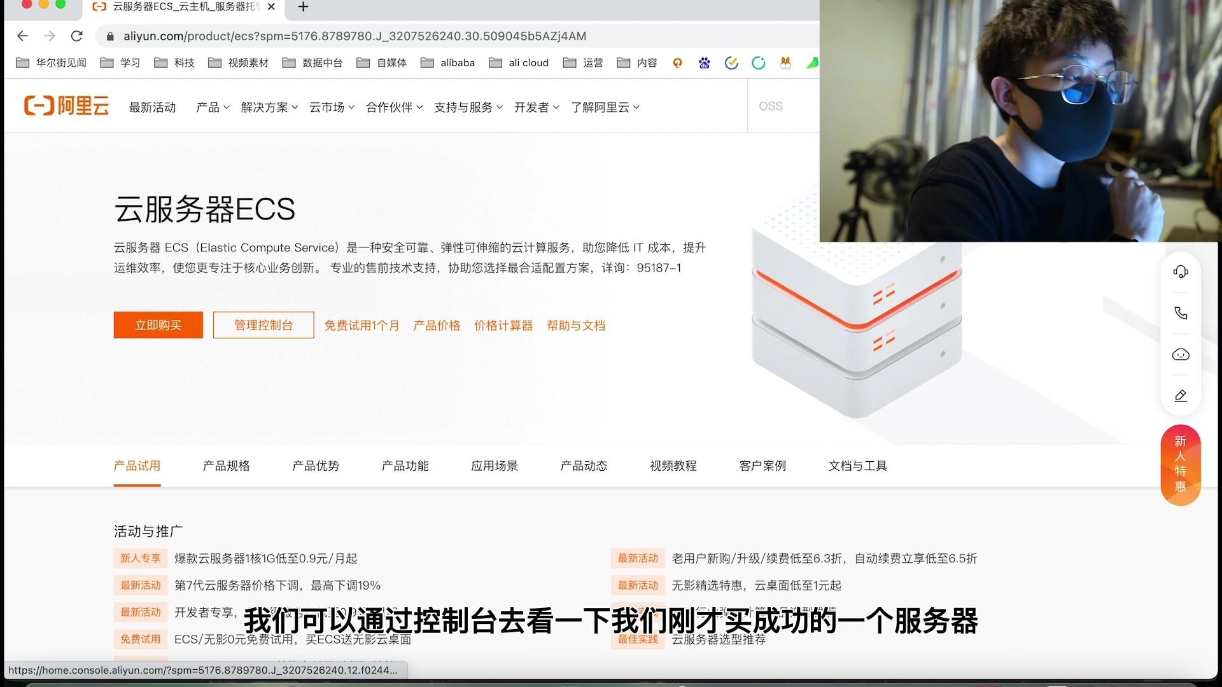This screenshot has height=687, width=1222.
Task: Expand the 产品 dropdown menu
Action: [213, 108]
